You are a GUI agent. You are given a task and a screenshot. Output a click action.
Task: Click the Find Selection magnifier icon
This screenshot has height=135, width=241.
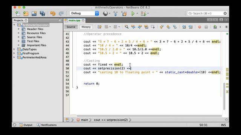pos(127,27)
